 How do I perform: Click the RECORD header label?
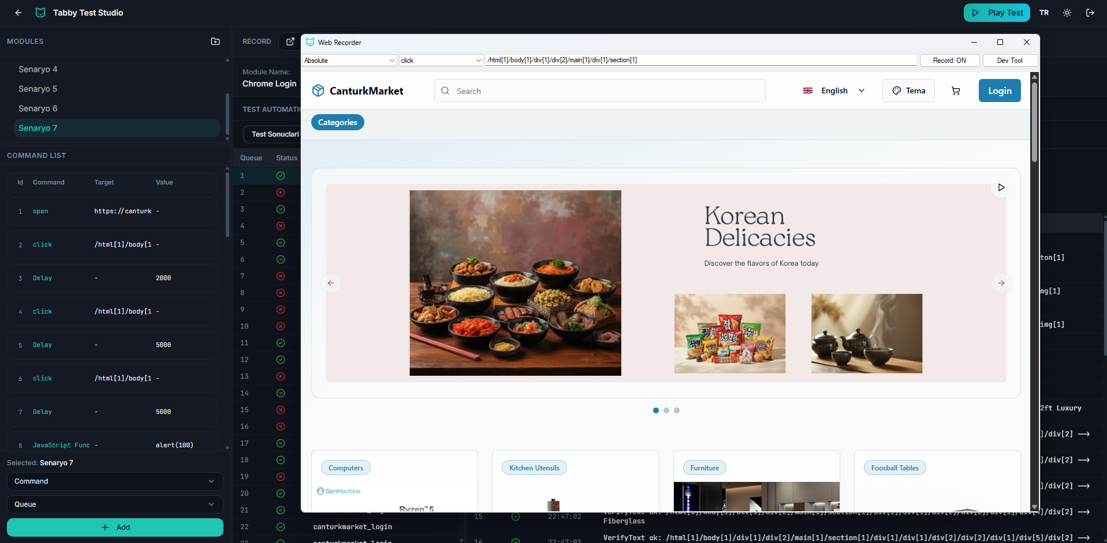[x=256, y=42]
